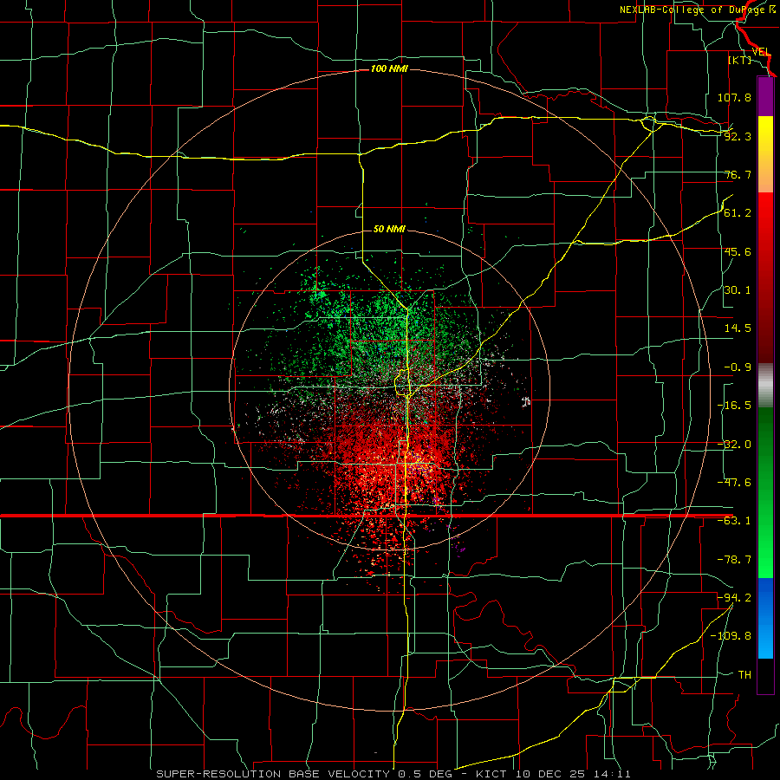Click the small purple echo south-southeast of the radar

click(x=460, y=549)
